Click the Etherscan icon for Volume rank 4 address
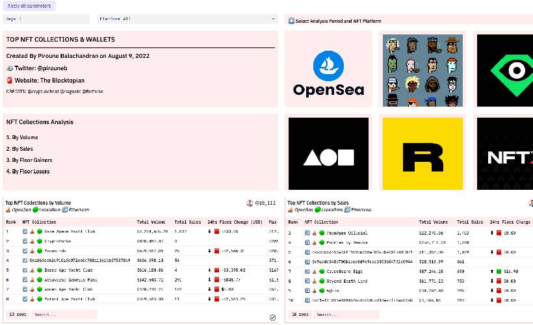Image resolution: width=533 pixels, height=325 pixels. click(x=25, y=261)
